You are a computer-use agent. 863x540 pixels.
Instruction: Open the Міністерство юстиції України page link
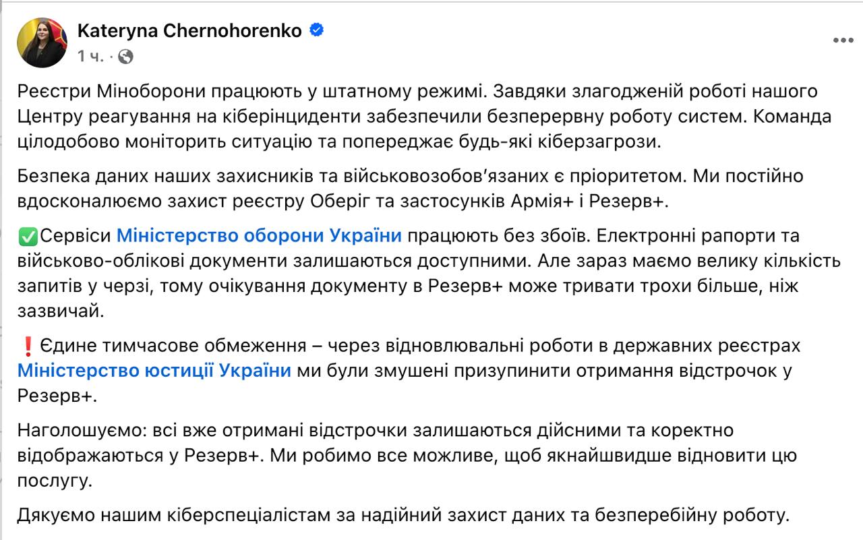pyautogui.click(x=154, y=371)
